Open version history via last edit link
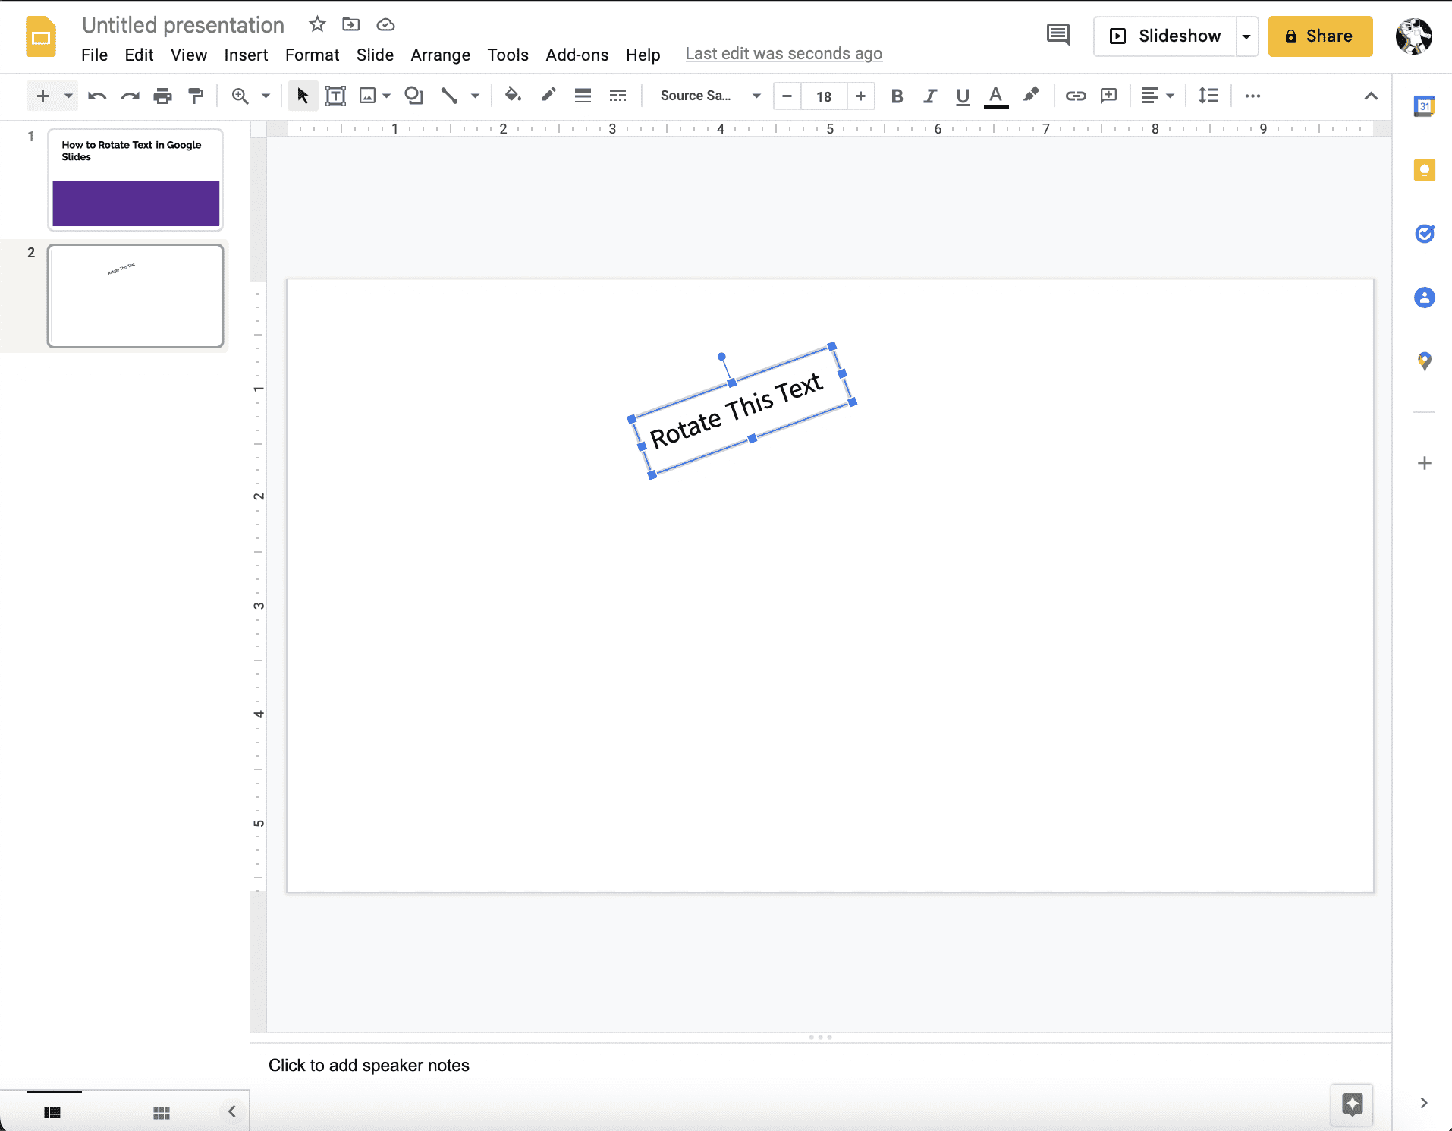The width and height of the screenshot is (1452, 1131). point(783,53)
